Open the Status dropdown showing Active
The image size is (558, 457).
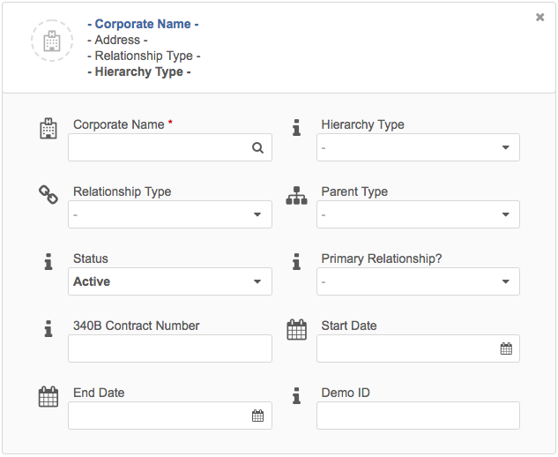pos(170,281)
